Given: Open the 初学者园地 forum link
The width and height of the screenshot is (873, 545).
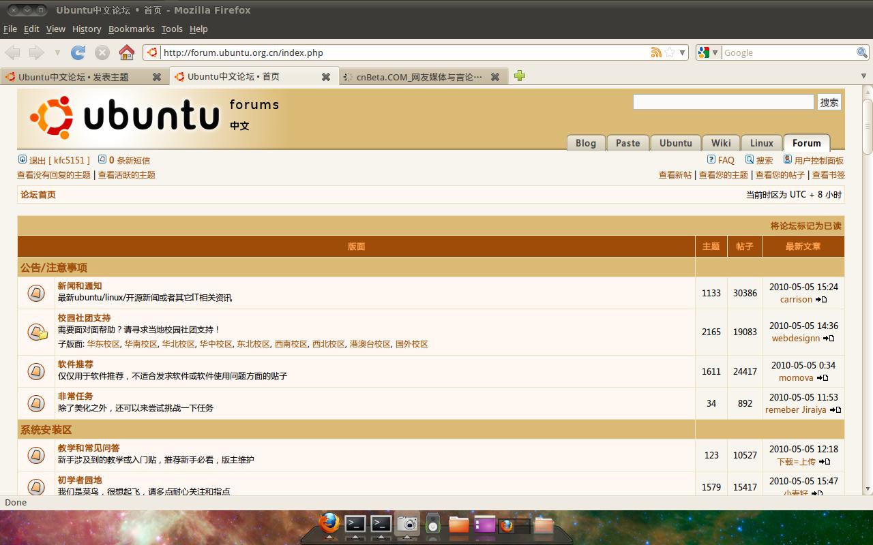Looking at the screenshot, I should pyautogui.click(x=80, y=480).
